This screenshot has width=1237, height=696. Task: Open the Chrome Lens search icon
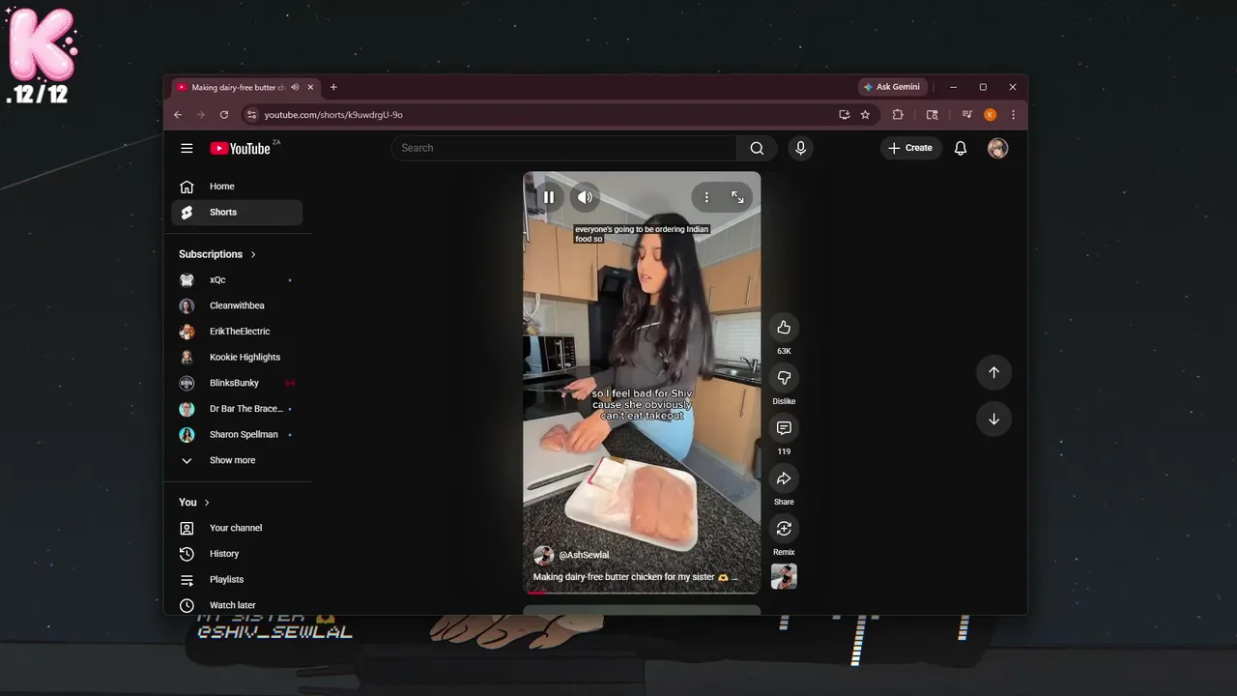pyautogui.click(x=932, y=114)
